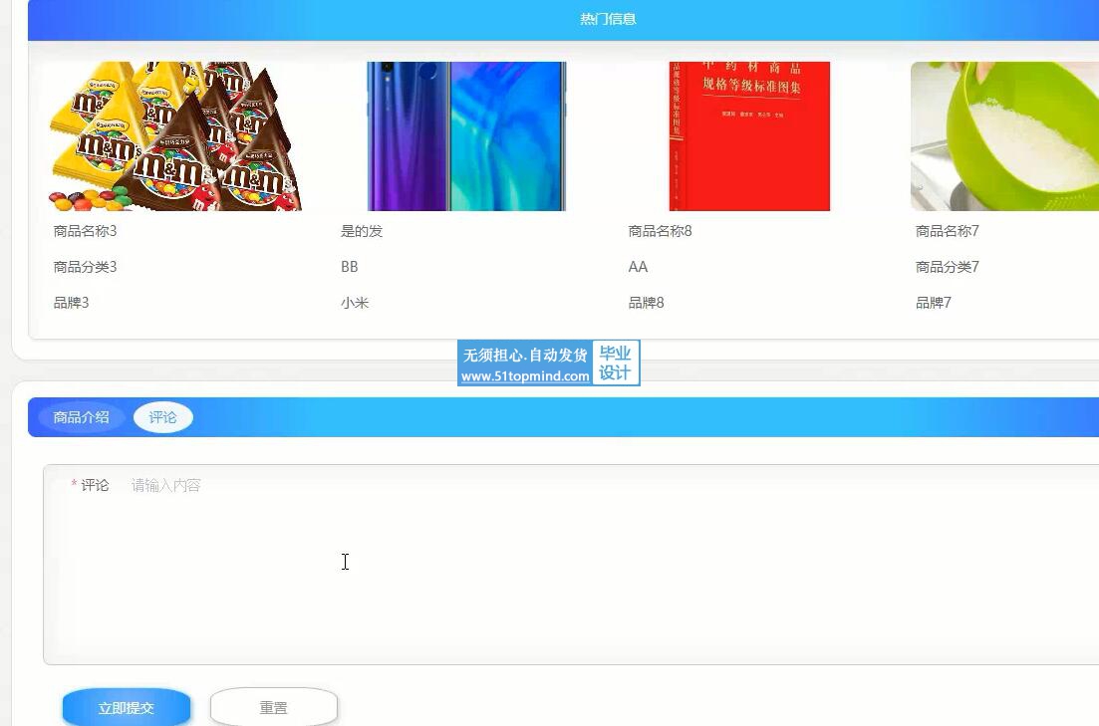1099x726 pixels.
Task: Click the BB category text
Action: [349, 267]
